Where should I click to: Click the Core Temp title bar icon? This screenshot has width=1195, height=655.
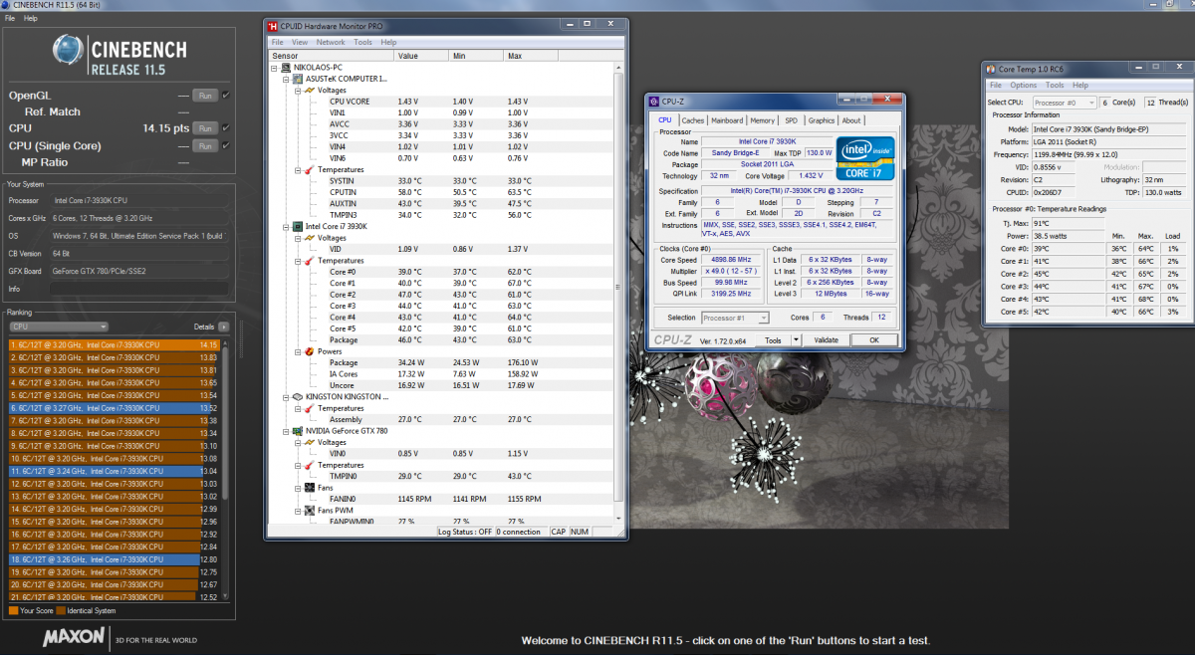click(990, 69)
